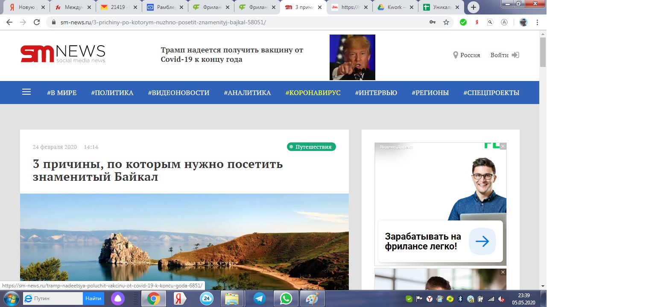Click the green Путешествия category tag

coord(311,147)
